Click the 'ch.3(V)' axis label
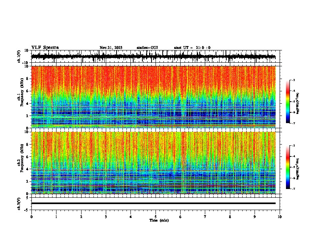 pos(19,204)
